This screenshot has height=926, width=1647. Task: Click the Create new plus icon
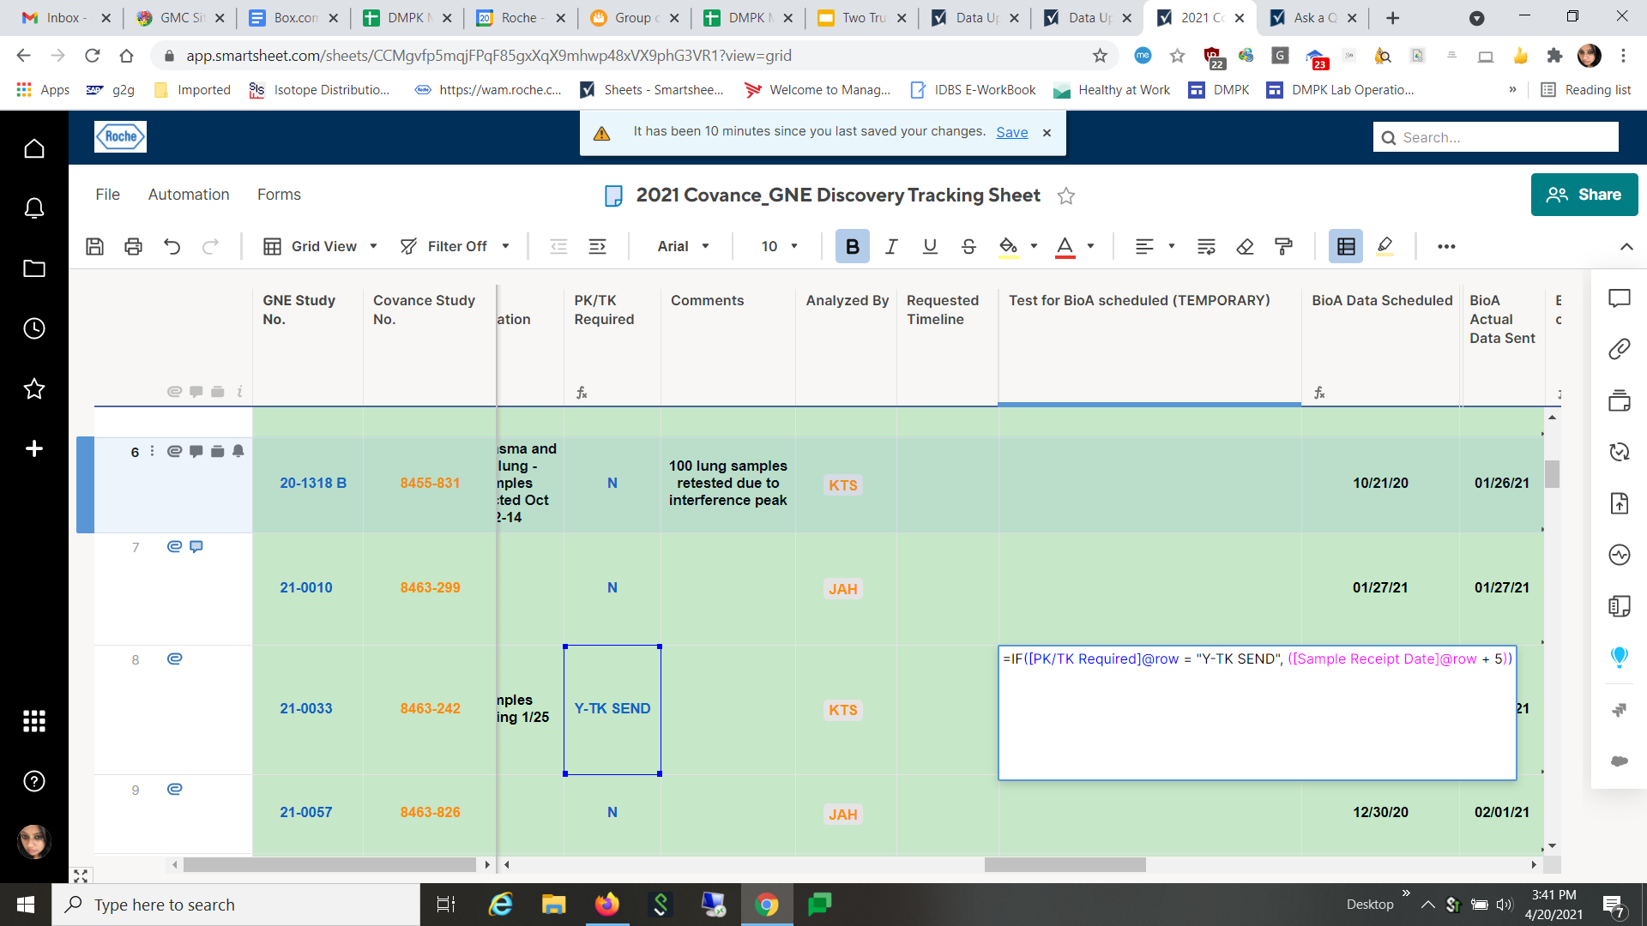pos(34,449)
